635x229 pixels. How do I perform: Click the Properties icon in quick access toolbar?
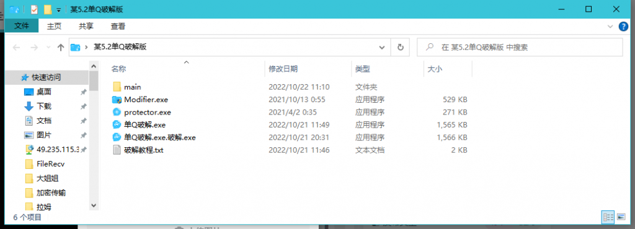pos(34,9)
